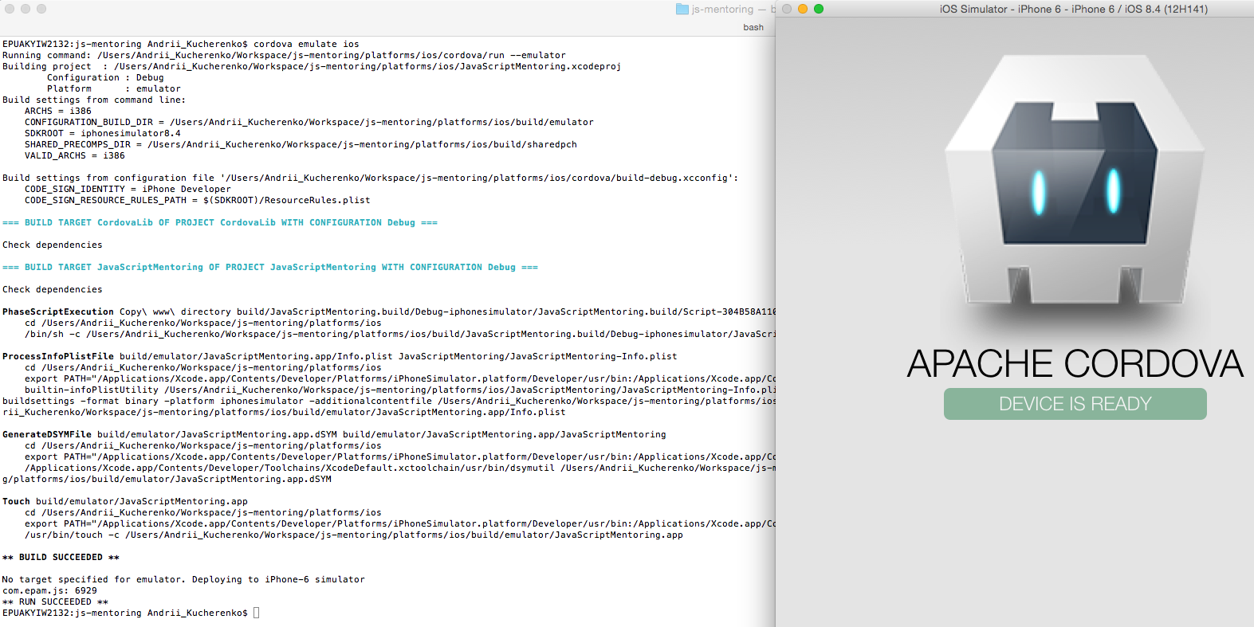Click the 'CODE_SIGN_RESOURCE_RULES_PATH' line

pyautogui.click(x=198, y=200)
